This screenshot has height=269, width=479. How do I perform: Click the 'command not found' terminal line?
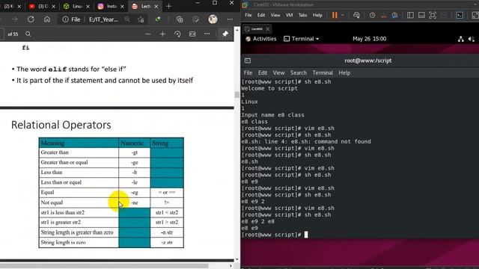click(x=306, y=141)
